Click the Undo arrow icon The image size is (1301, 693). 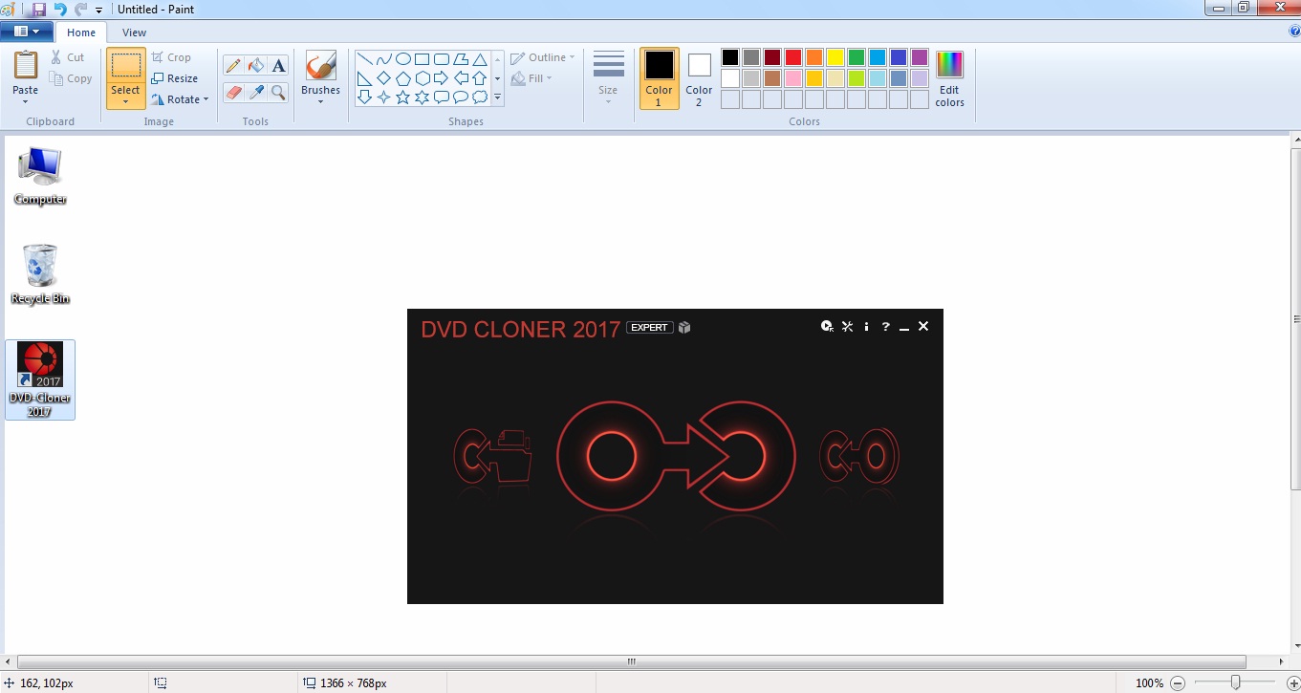(x=60, y=9)
